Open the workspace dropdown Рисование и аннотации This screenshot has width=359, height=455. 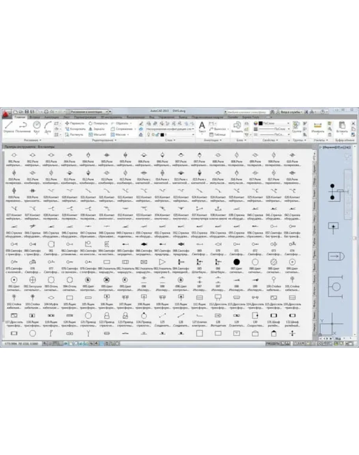89,112
